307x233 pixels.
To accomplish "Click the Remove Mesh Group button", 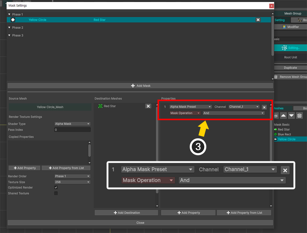I will click(x=290, y=77).
